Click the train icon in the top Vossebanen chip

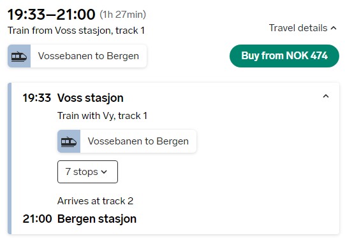pyautogui.click(x=19, y=56)
